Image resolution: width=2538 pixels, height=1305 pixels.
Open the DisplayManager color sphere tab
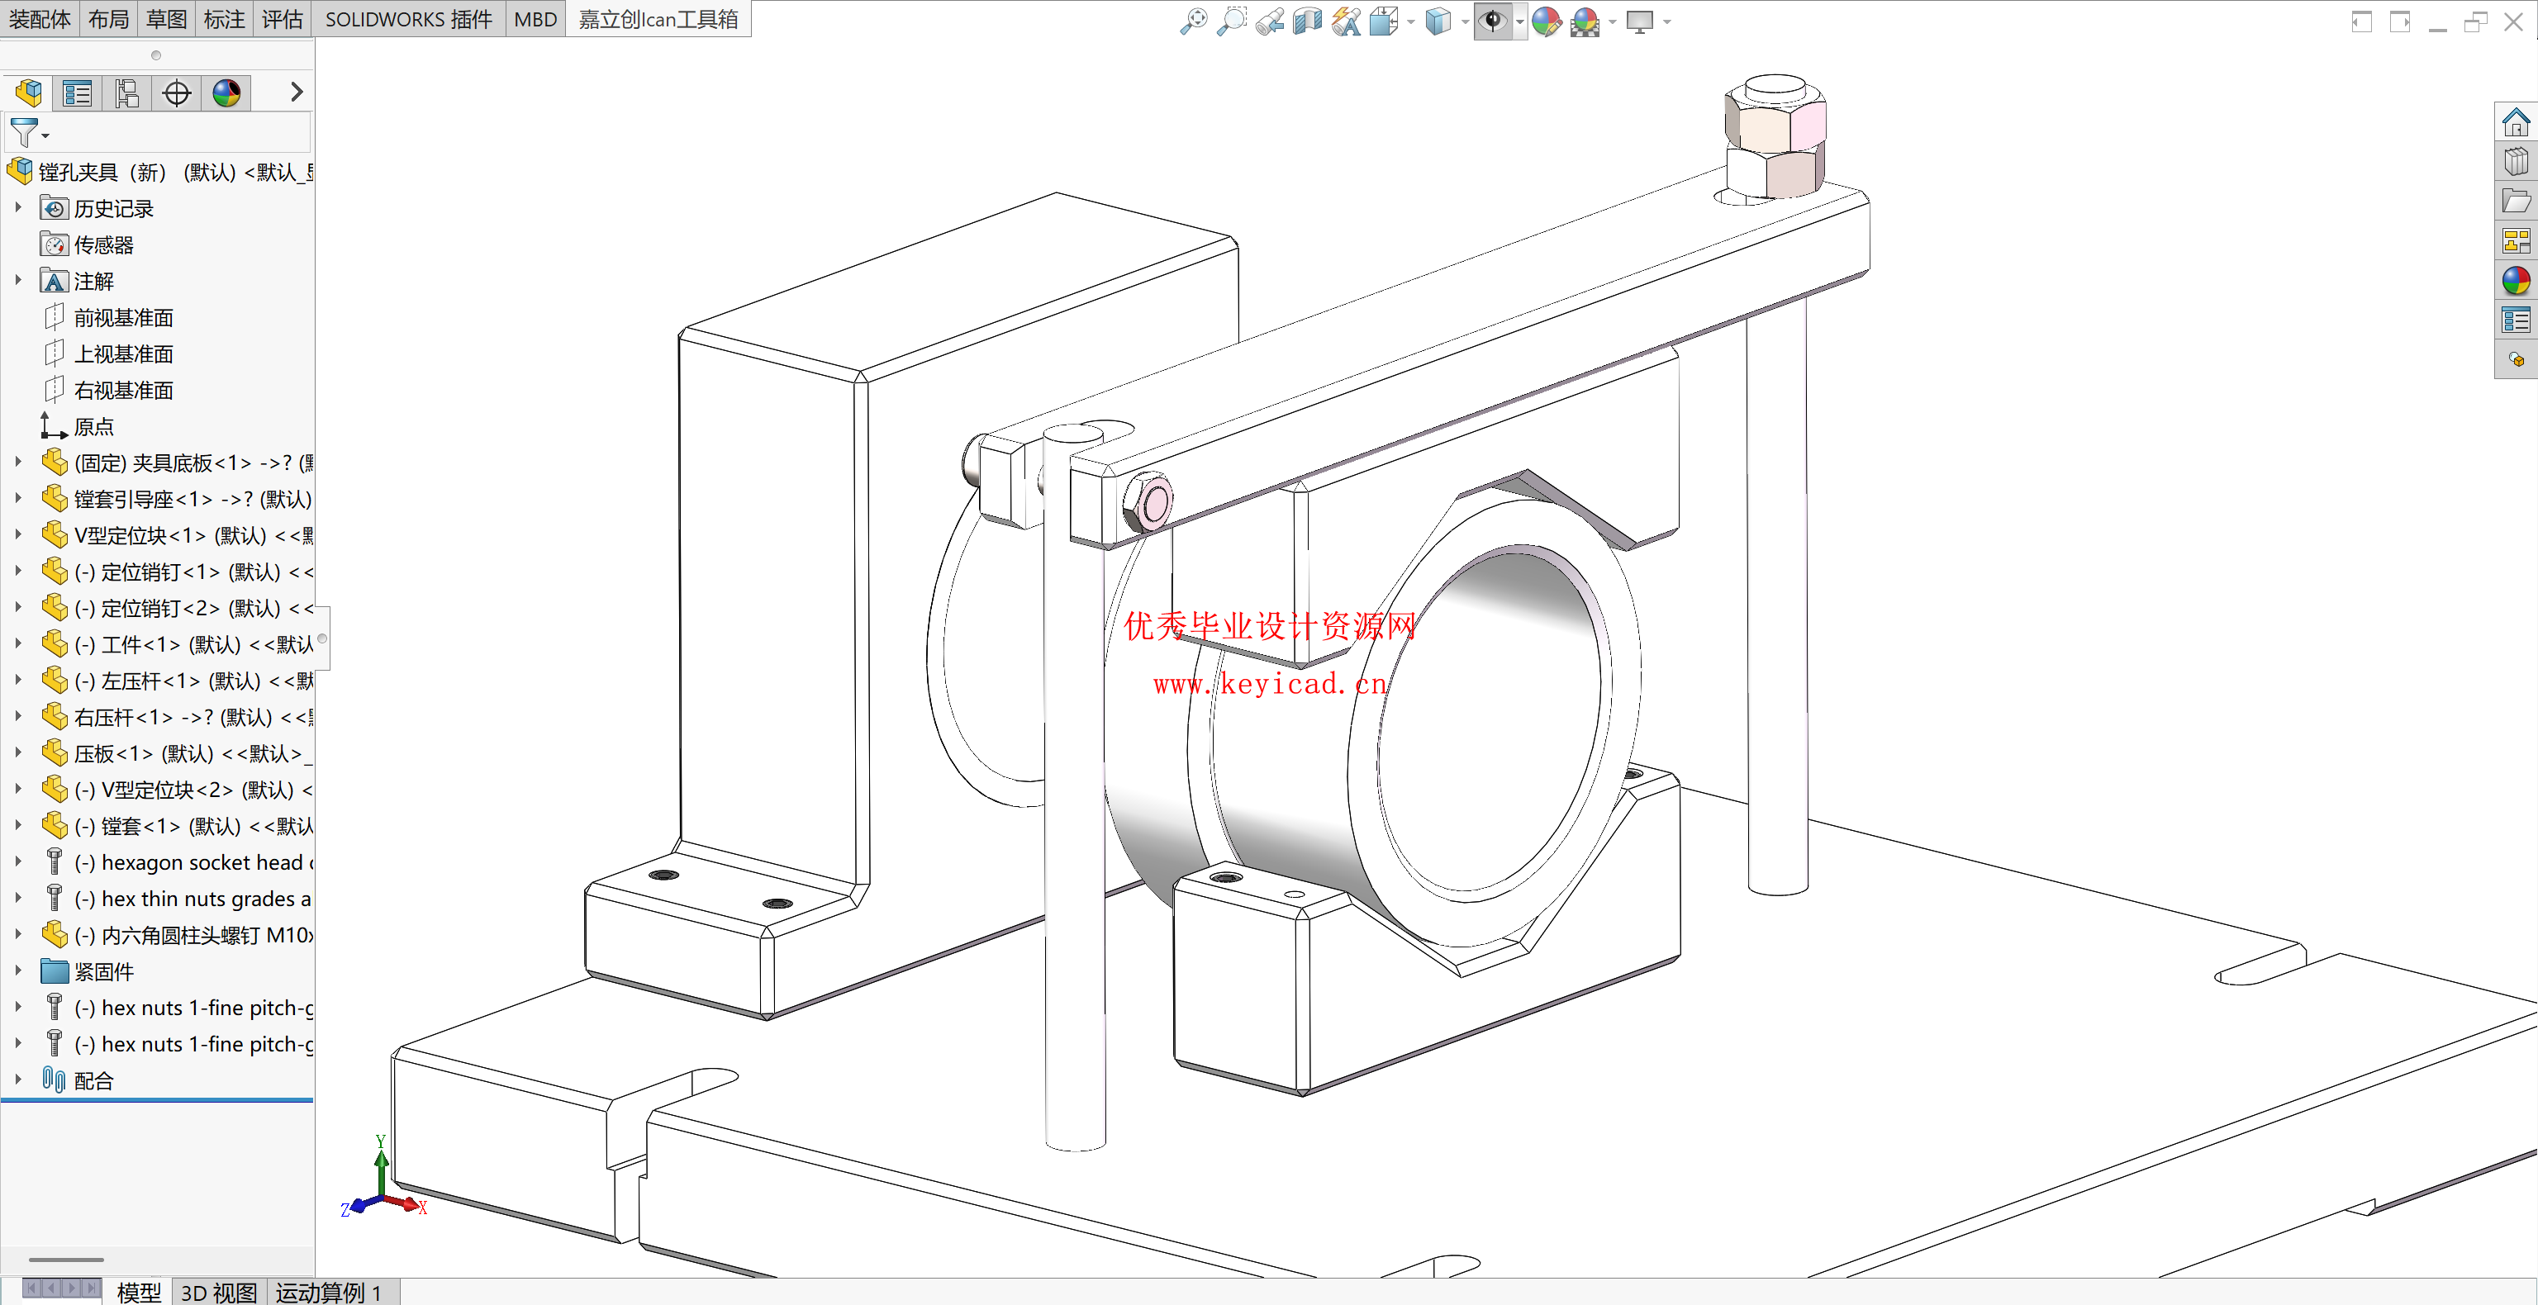(x=226, y=93)
